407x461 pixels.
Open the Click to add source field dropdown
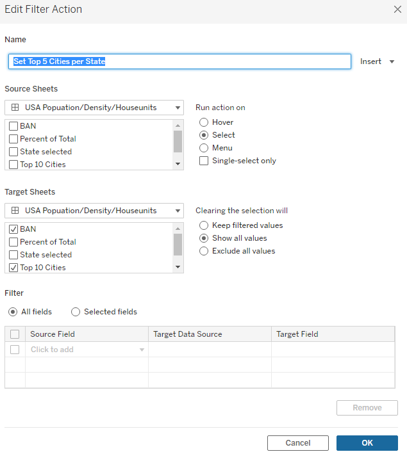coord(87,350)
